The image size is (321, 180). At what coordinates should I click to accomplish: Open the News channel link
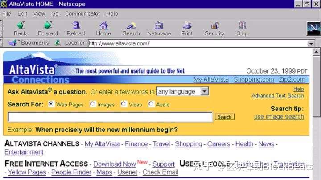(x=266, y=144)
